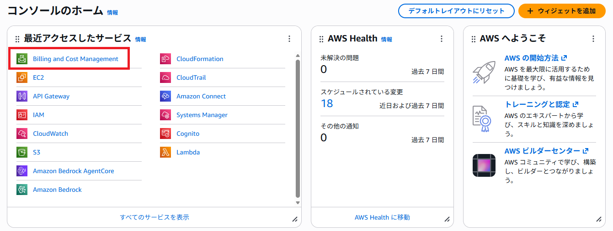Click the Lambda service icon
Screen dimensions: 613x231
(x=165, y=152)
